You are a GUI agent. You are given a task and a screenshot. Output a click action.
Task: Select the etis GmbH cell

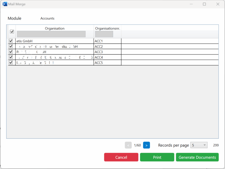55,41
